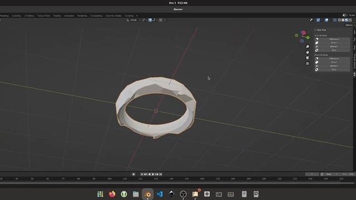Toggle viewport gizmos display
The height and width of the screenshot is (200, 356).
pyautogui.click(x=318, y=20)
